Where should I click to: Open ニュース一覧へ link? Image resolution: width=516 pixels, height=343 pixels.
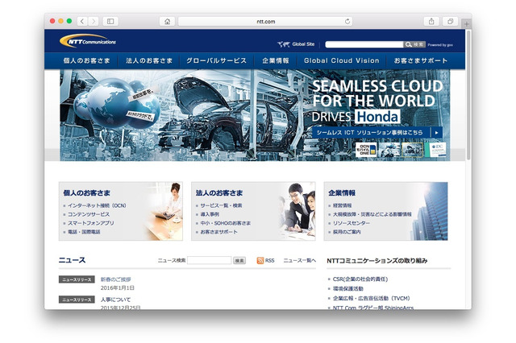coord(299,261)
